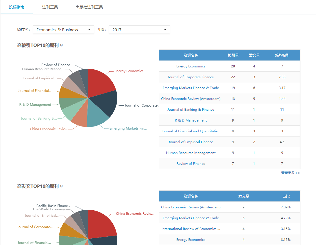Collapse the 高被引TOP10的期刊 section chevron
The height and width of the screenshot is (245, 316).
pyautogui.click(x=61, y=45)
